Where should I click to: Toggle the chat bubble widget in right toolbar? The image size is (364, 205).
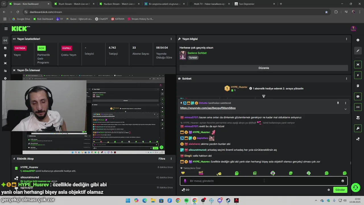(358, 97)
